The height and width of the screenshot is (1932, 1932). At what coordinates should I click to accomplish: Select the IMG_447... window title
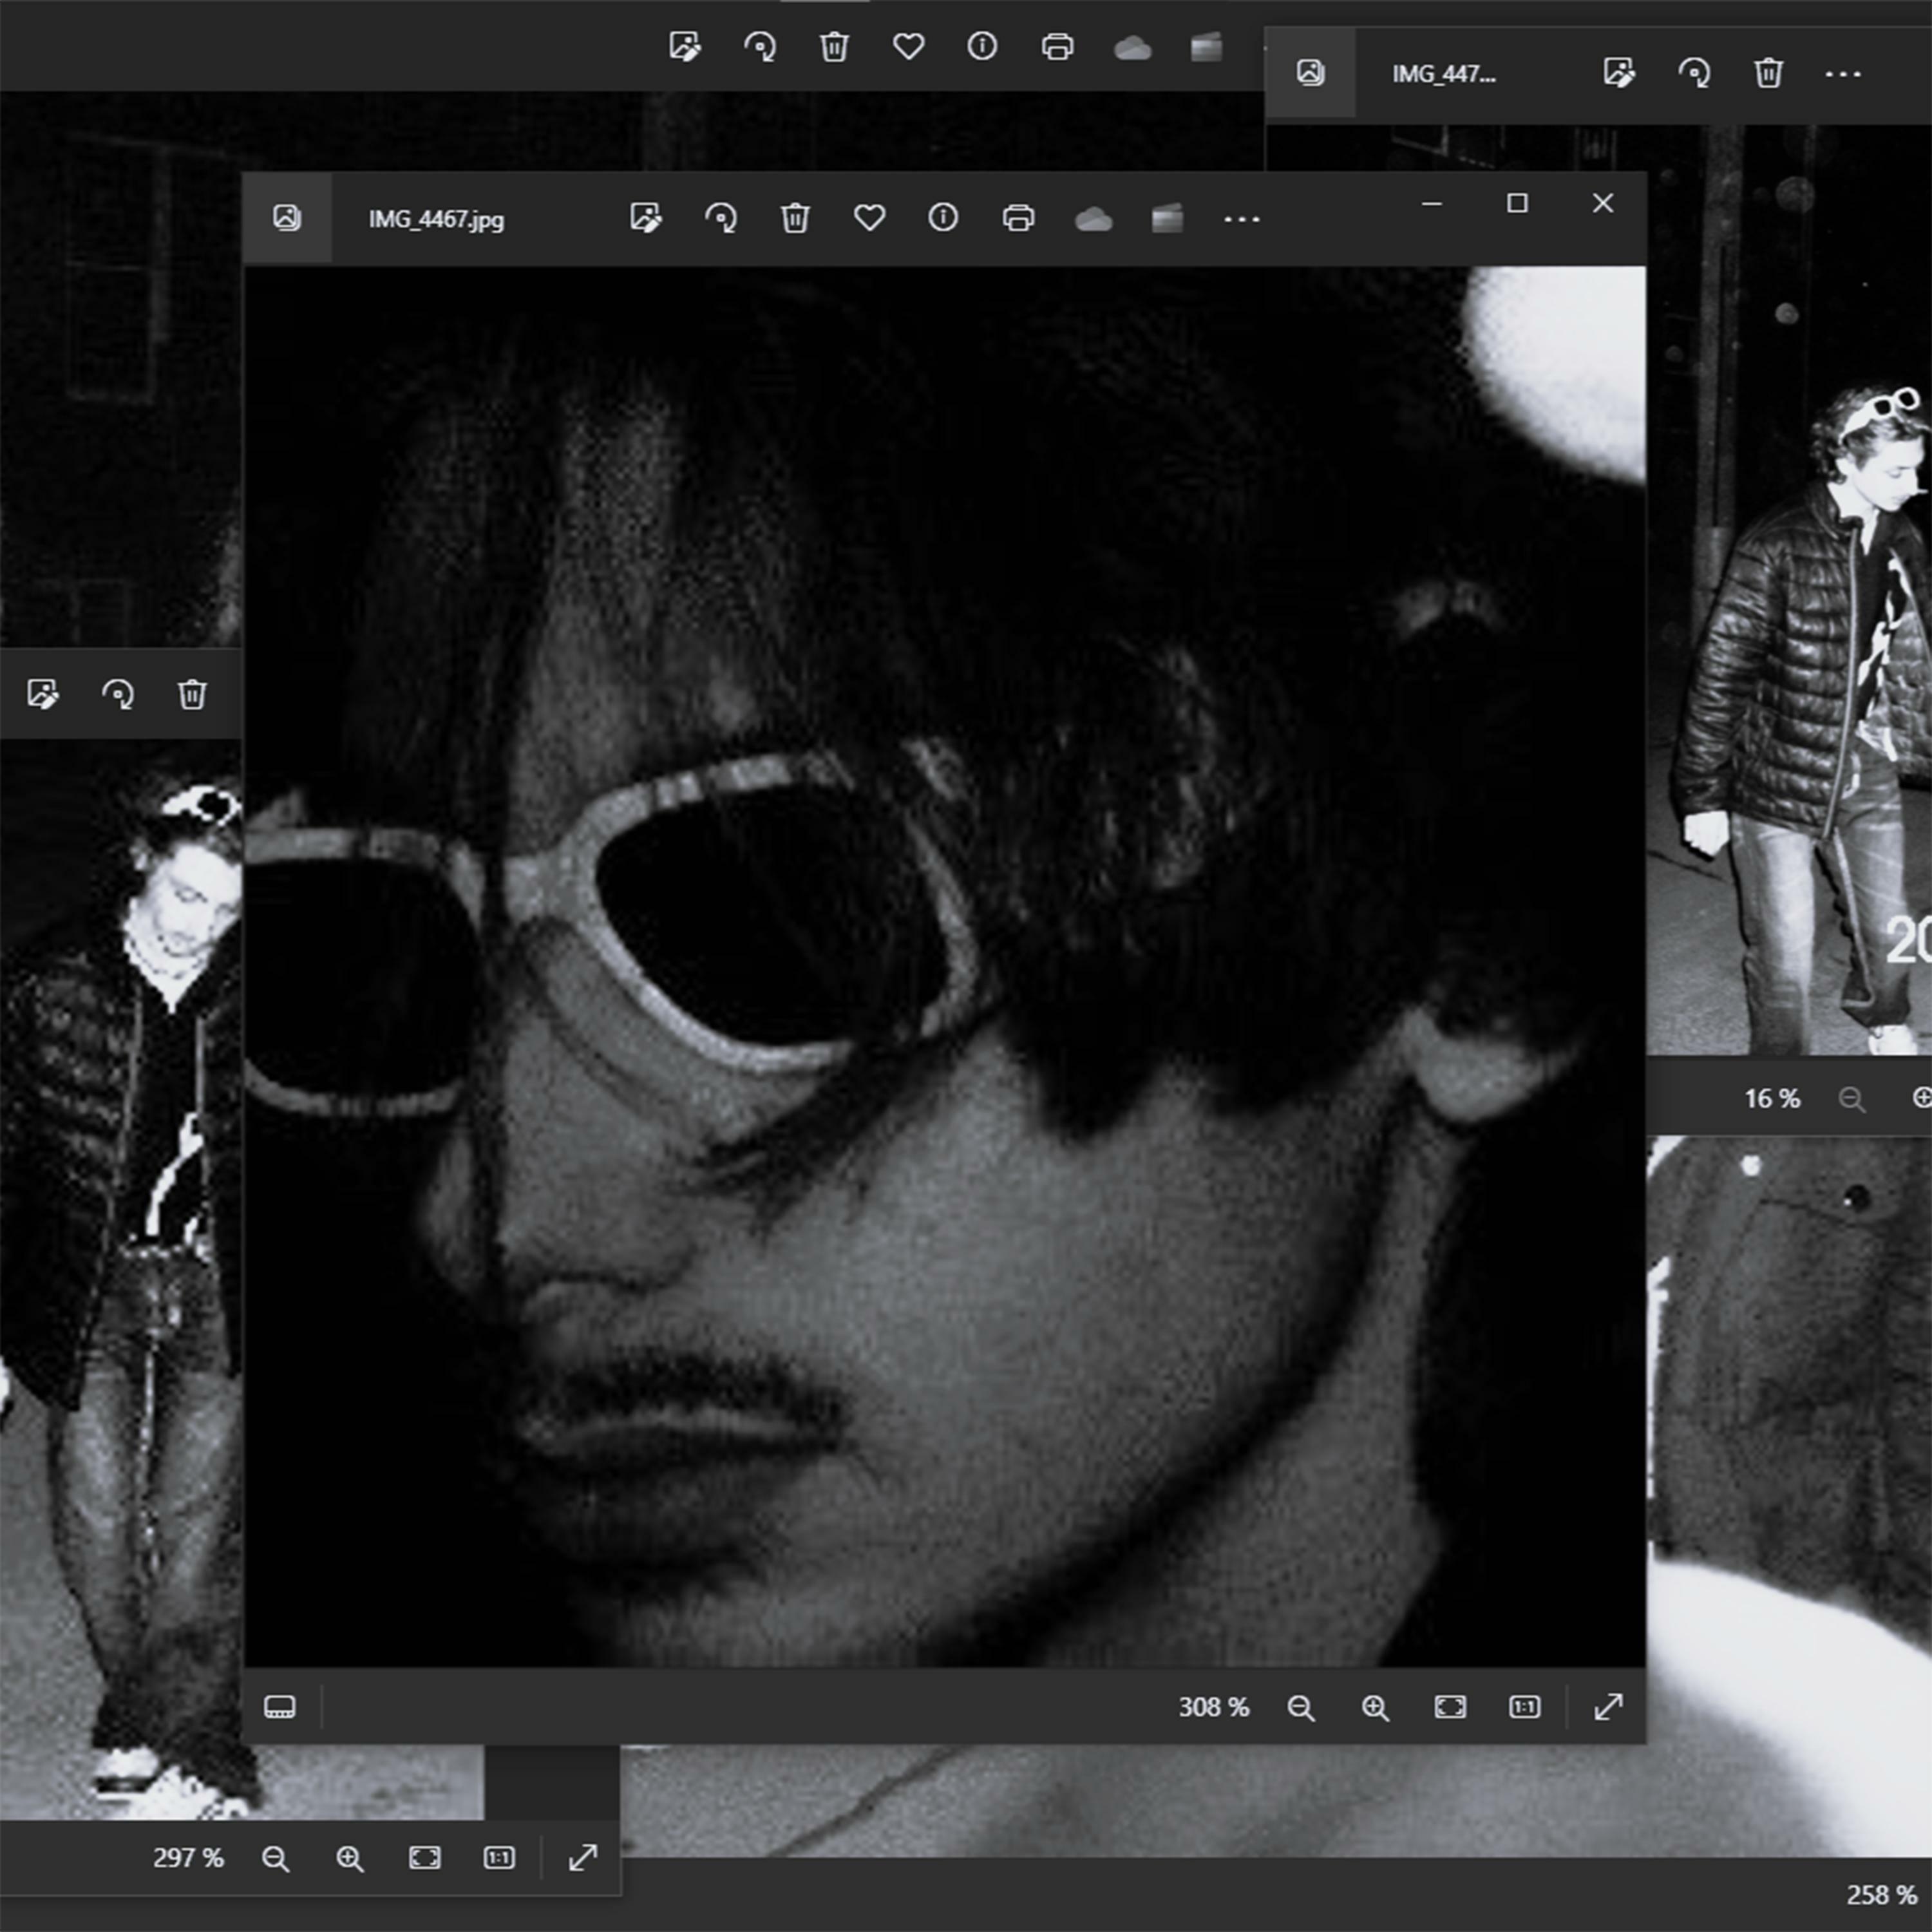pos(1444,74)
